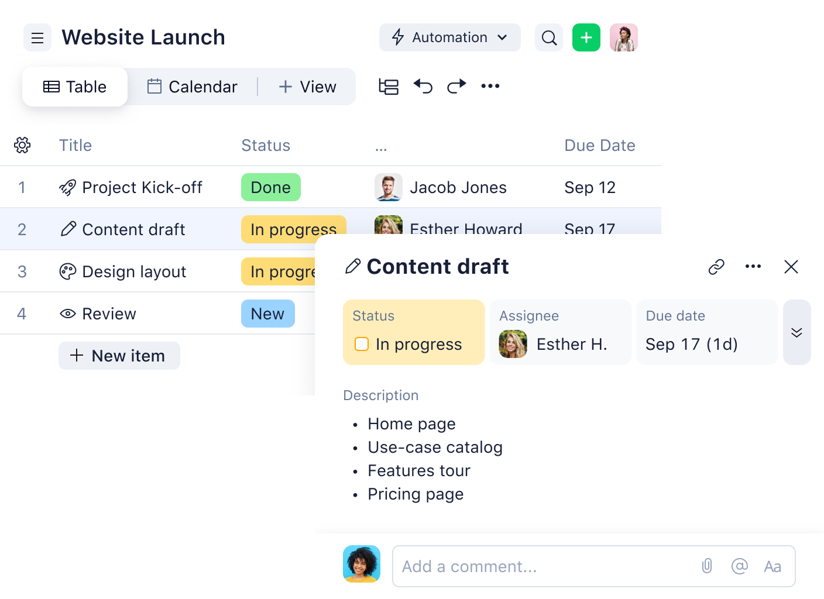Open the hamburger menu beside Website Launch
This screenshot has height=599, width=824.
[37, 38]
